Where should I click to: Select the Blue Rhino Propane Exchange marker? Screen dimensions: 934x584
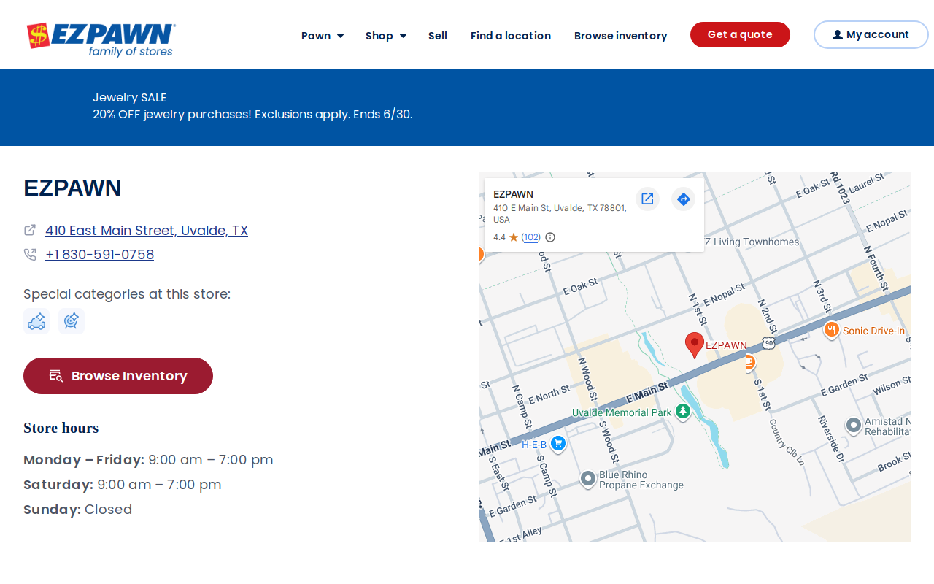tap(588, 479)
